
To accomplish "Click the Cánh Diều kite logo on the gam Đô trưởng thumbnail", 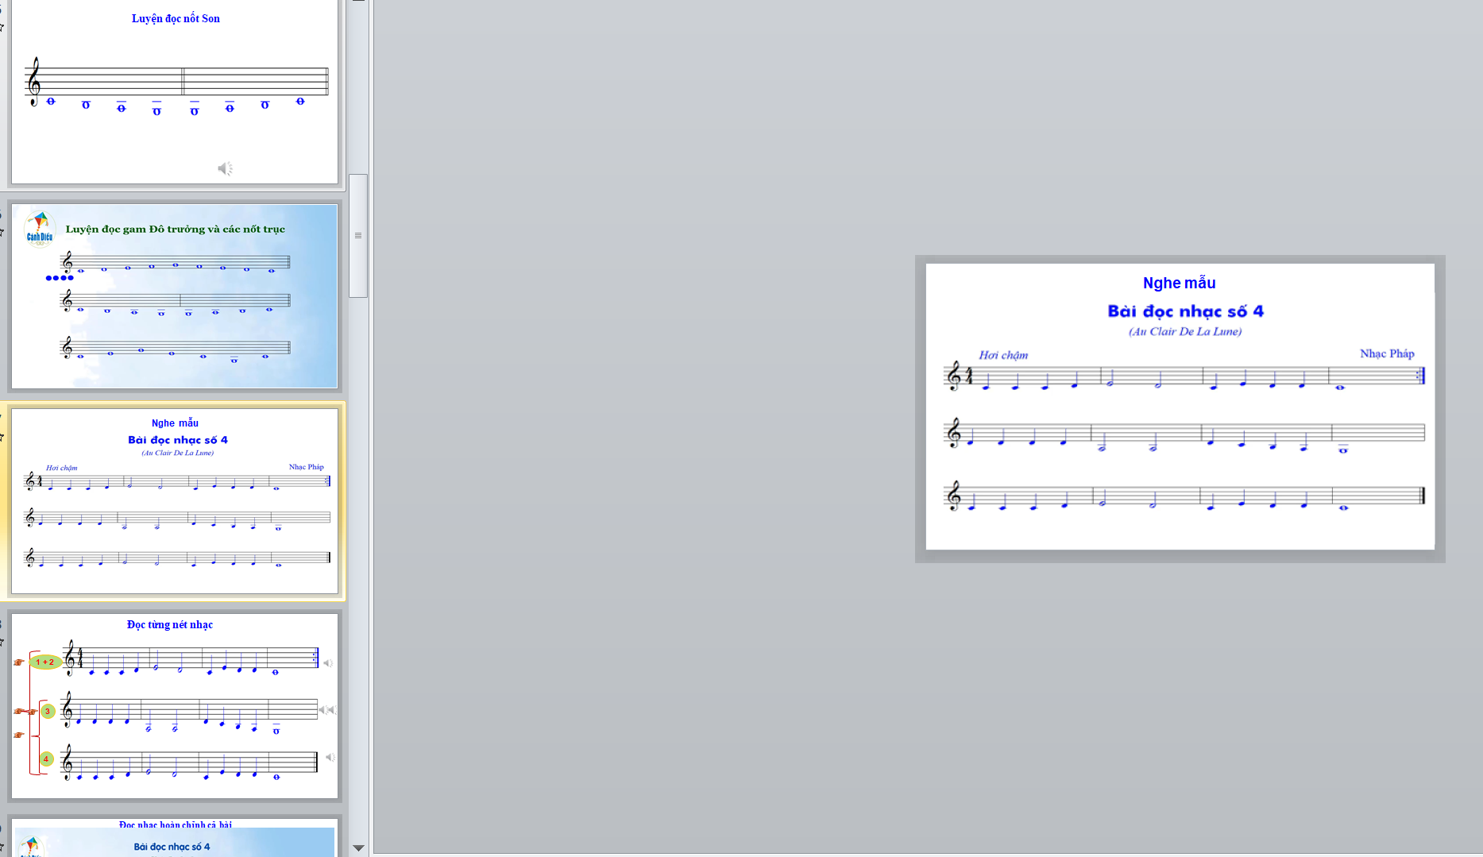I will coord(39,228).
